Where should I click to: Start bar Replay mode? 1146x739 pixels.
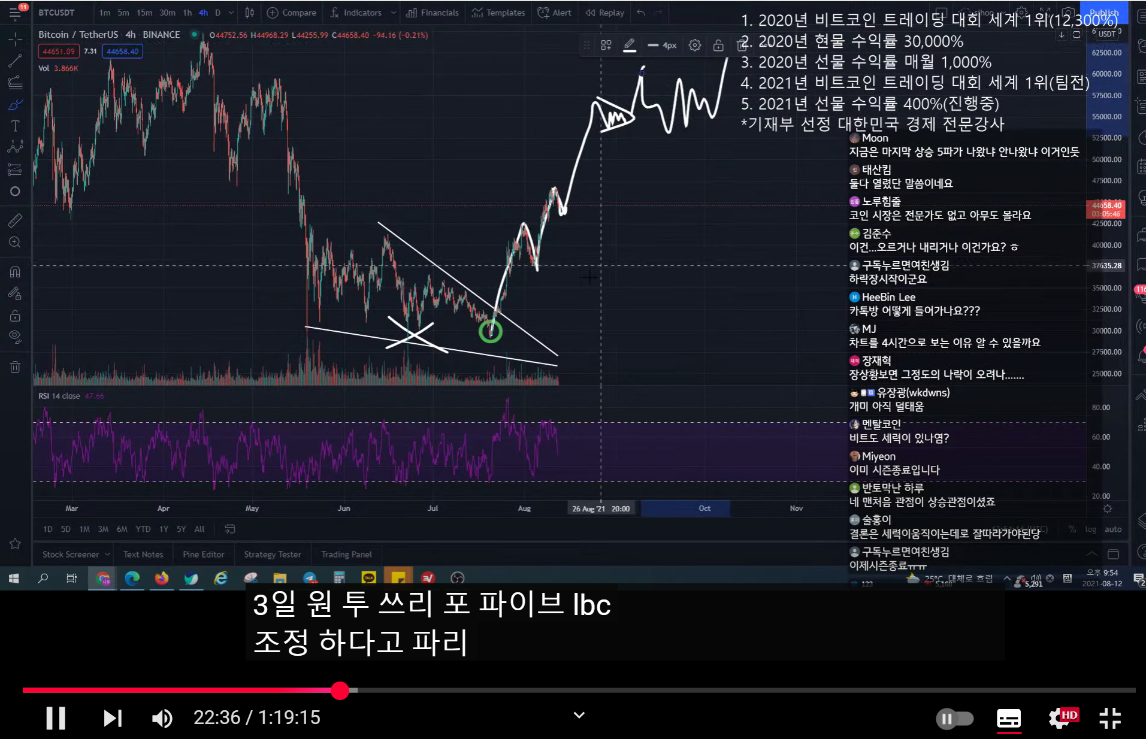pos(605,13)
